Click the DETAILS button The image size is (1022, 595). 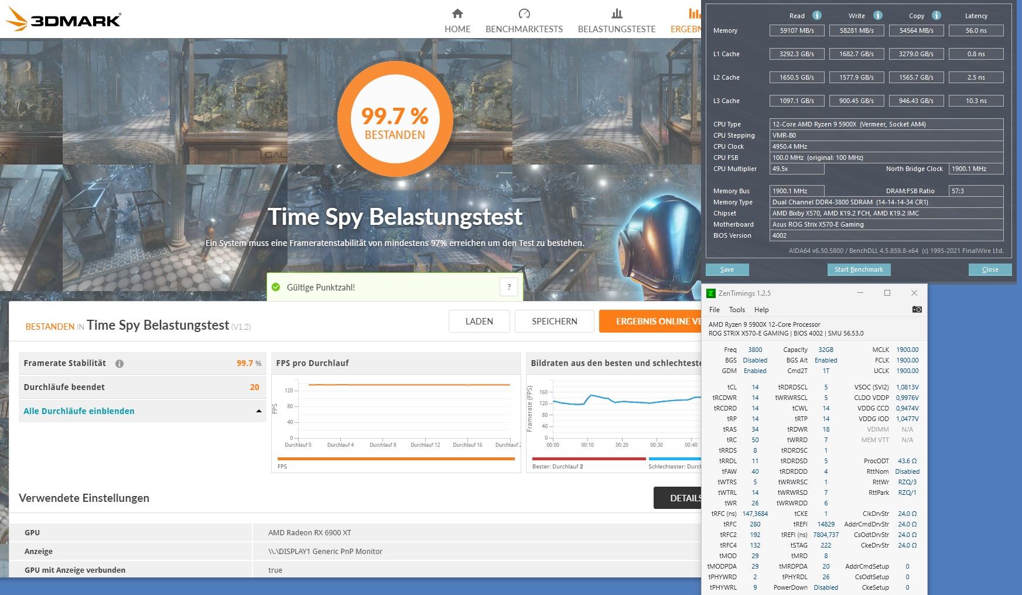click(x=678, y=498)
